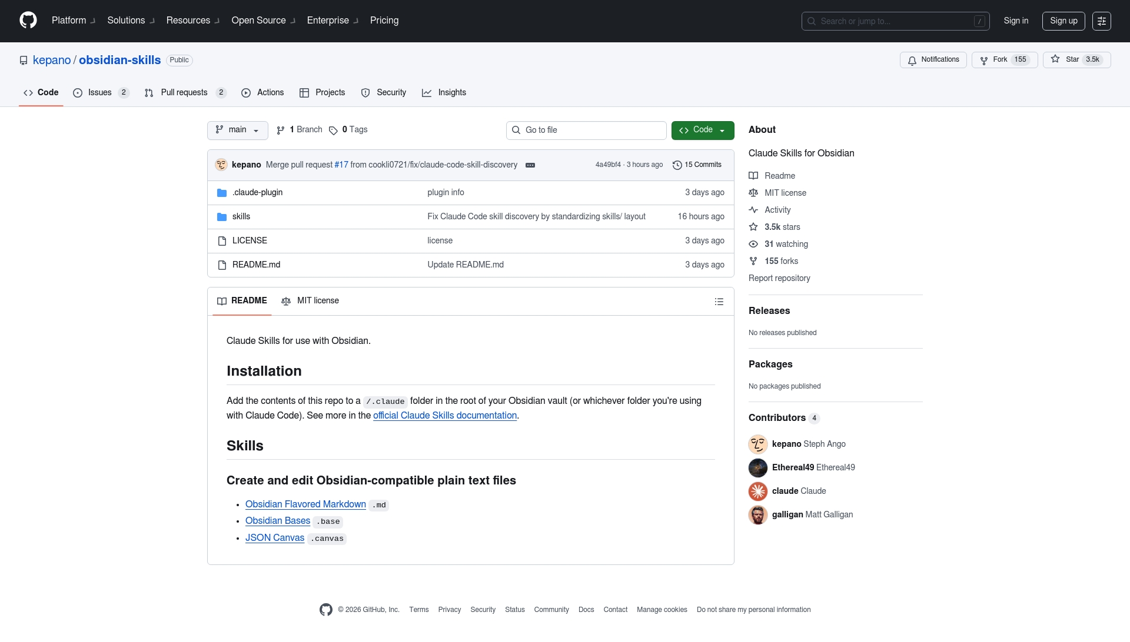1130x642 pixels.
Task: Switch to the Projects tab
Action: coord(323,93)
